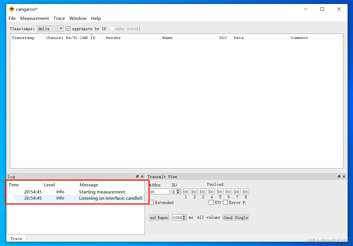
Task: Click payload byte 8 field
Action: pyautogui.click(x=246, y=192)
